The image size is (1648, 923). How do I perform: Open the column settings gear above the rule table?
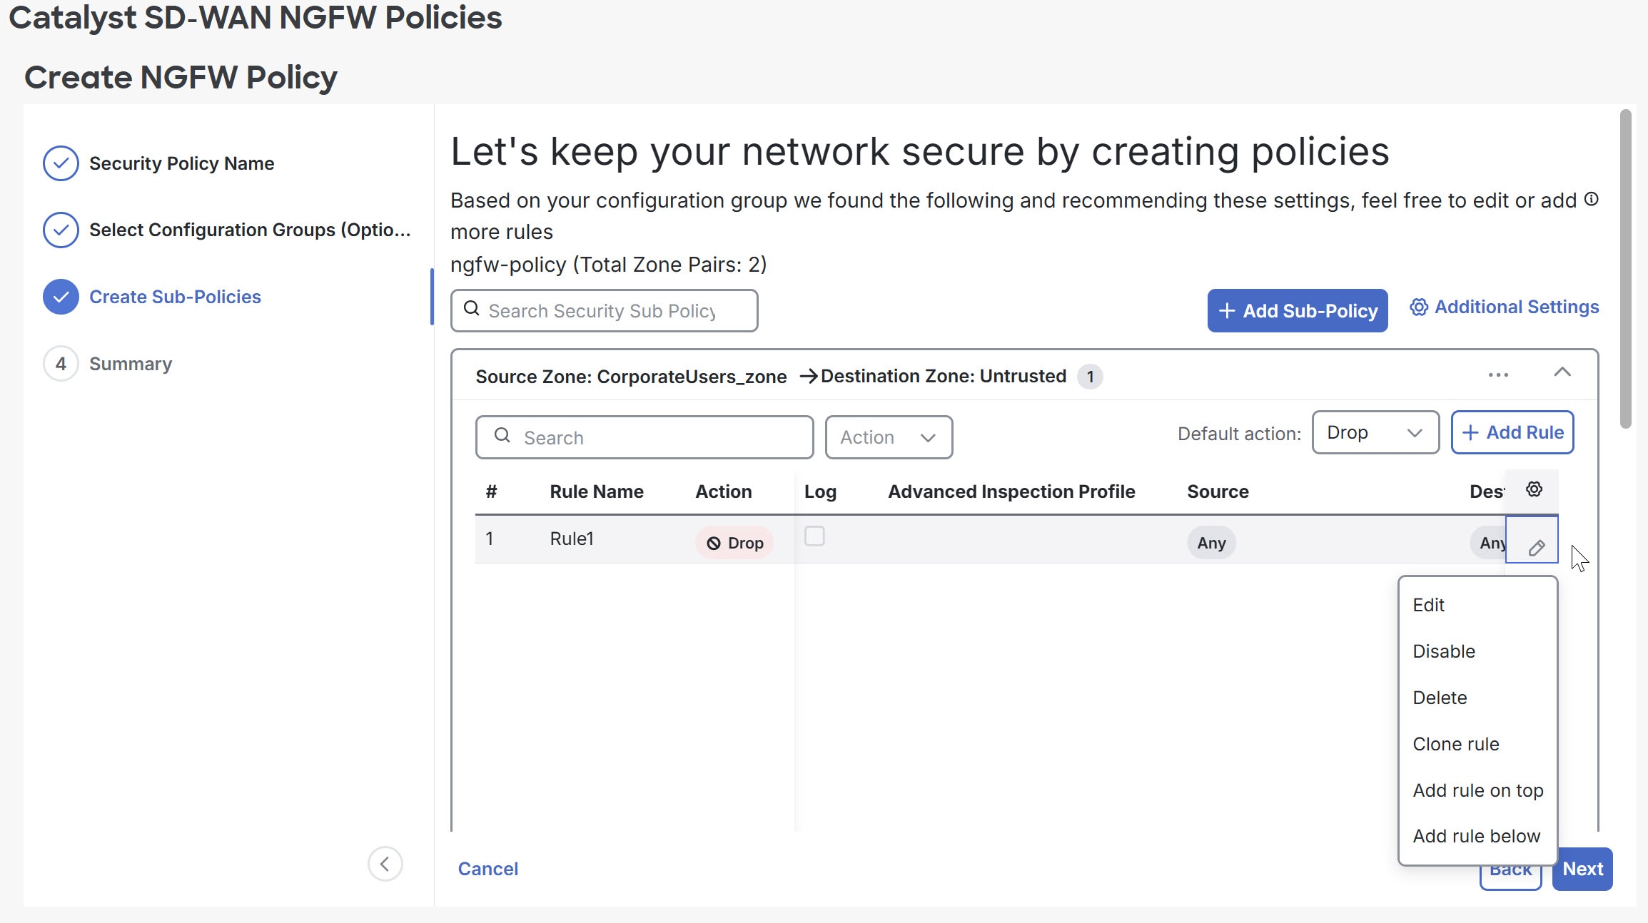(1534, 489)
